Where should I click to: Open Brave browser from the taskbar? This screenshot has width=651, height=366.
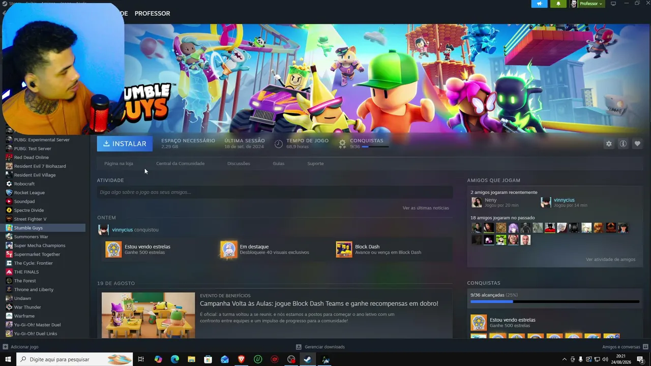pos(241,359)
